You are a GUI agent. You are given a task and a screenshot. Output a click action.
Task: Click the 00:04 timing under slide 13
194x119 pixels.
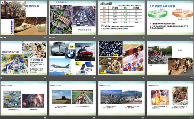pos(3,37)
